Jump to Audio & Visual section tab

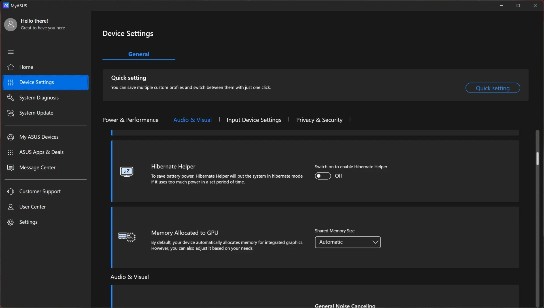tap(192, 120)
